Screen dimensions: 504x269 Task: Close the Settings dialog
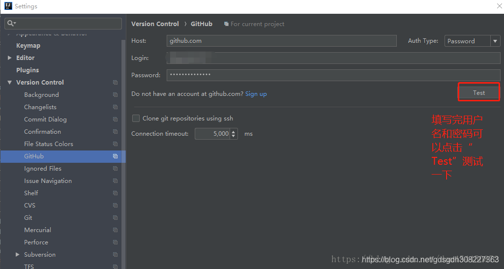pos(499,6)
